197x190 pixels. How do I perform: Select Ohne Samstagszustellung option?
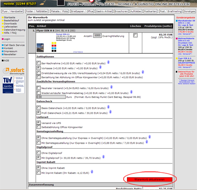[38, 137]
